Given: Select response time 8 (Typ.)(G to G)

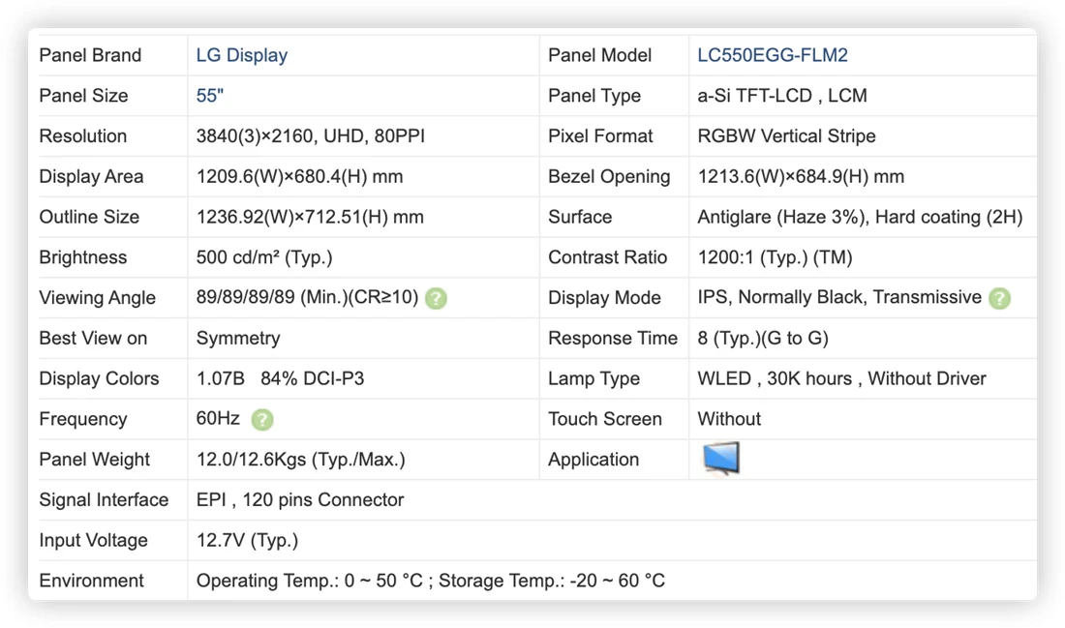Looking at the screenshot, I should [763, 338].
